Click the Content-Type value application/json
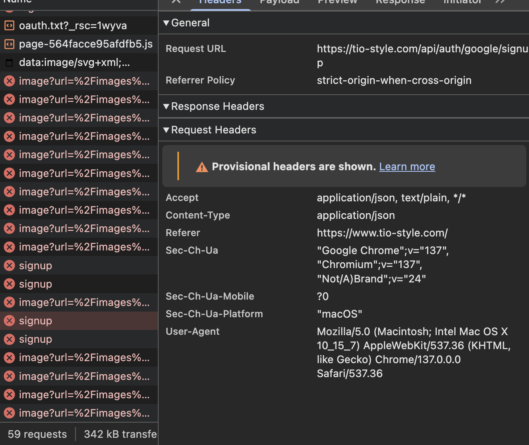 (356, 215)
